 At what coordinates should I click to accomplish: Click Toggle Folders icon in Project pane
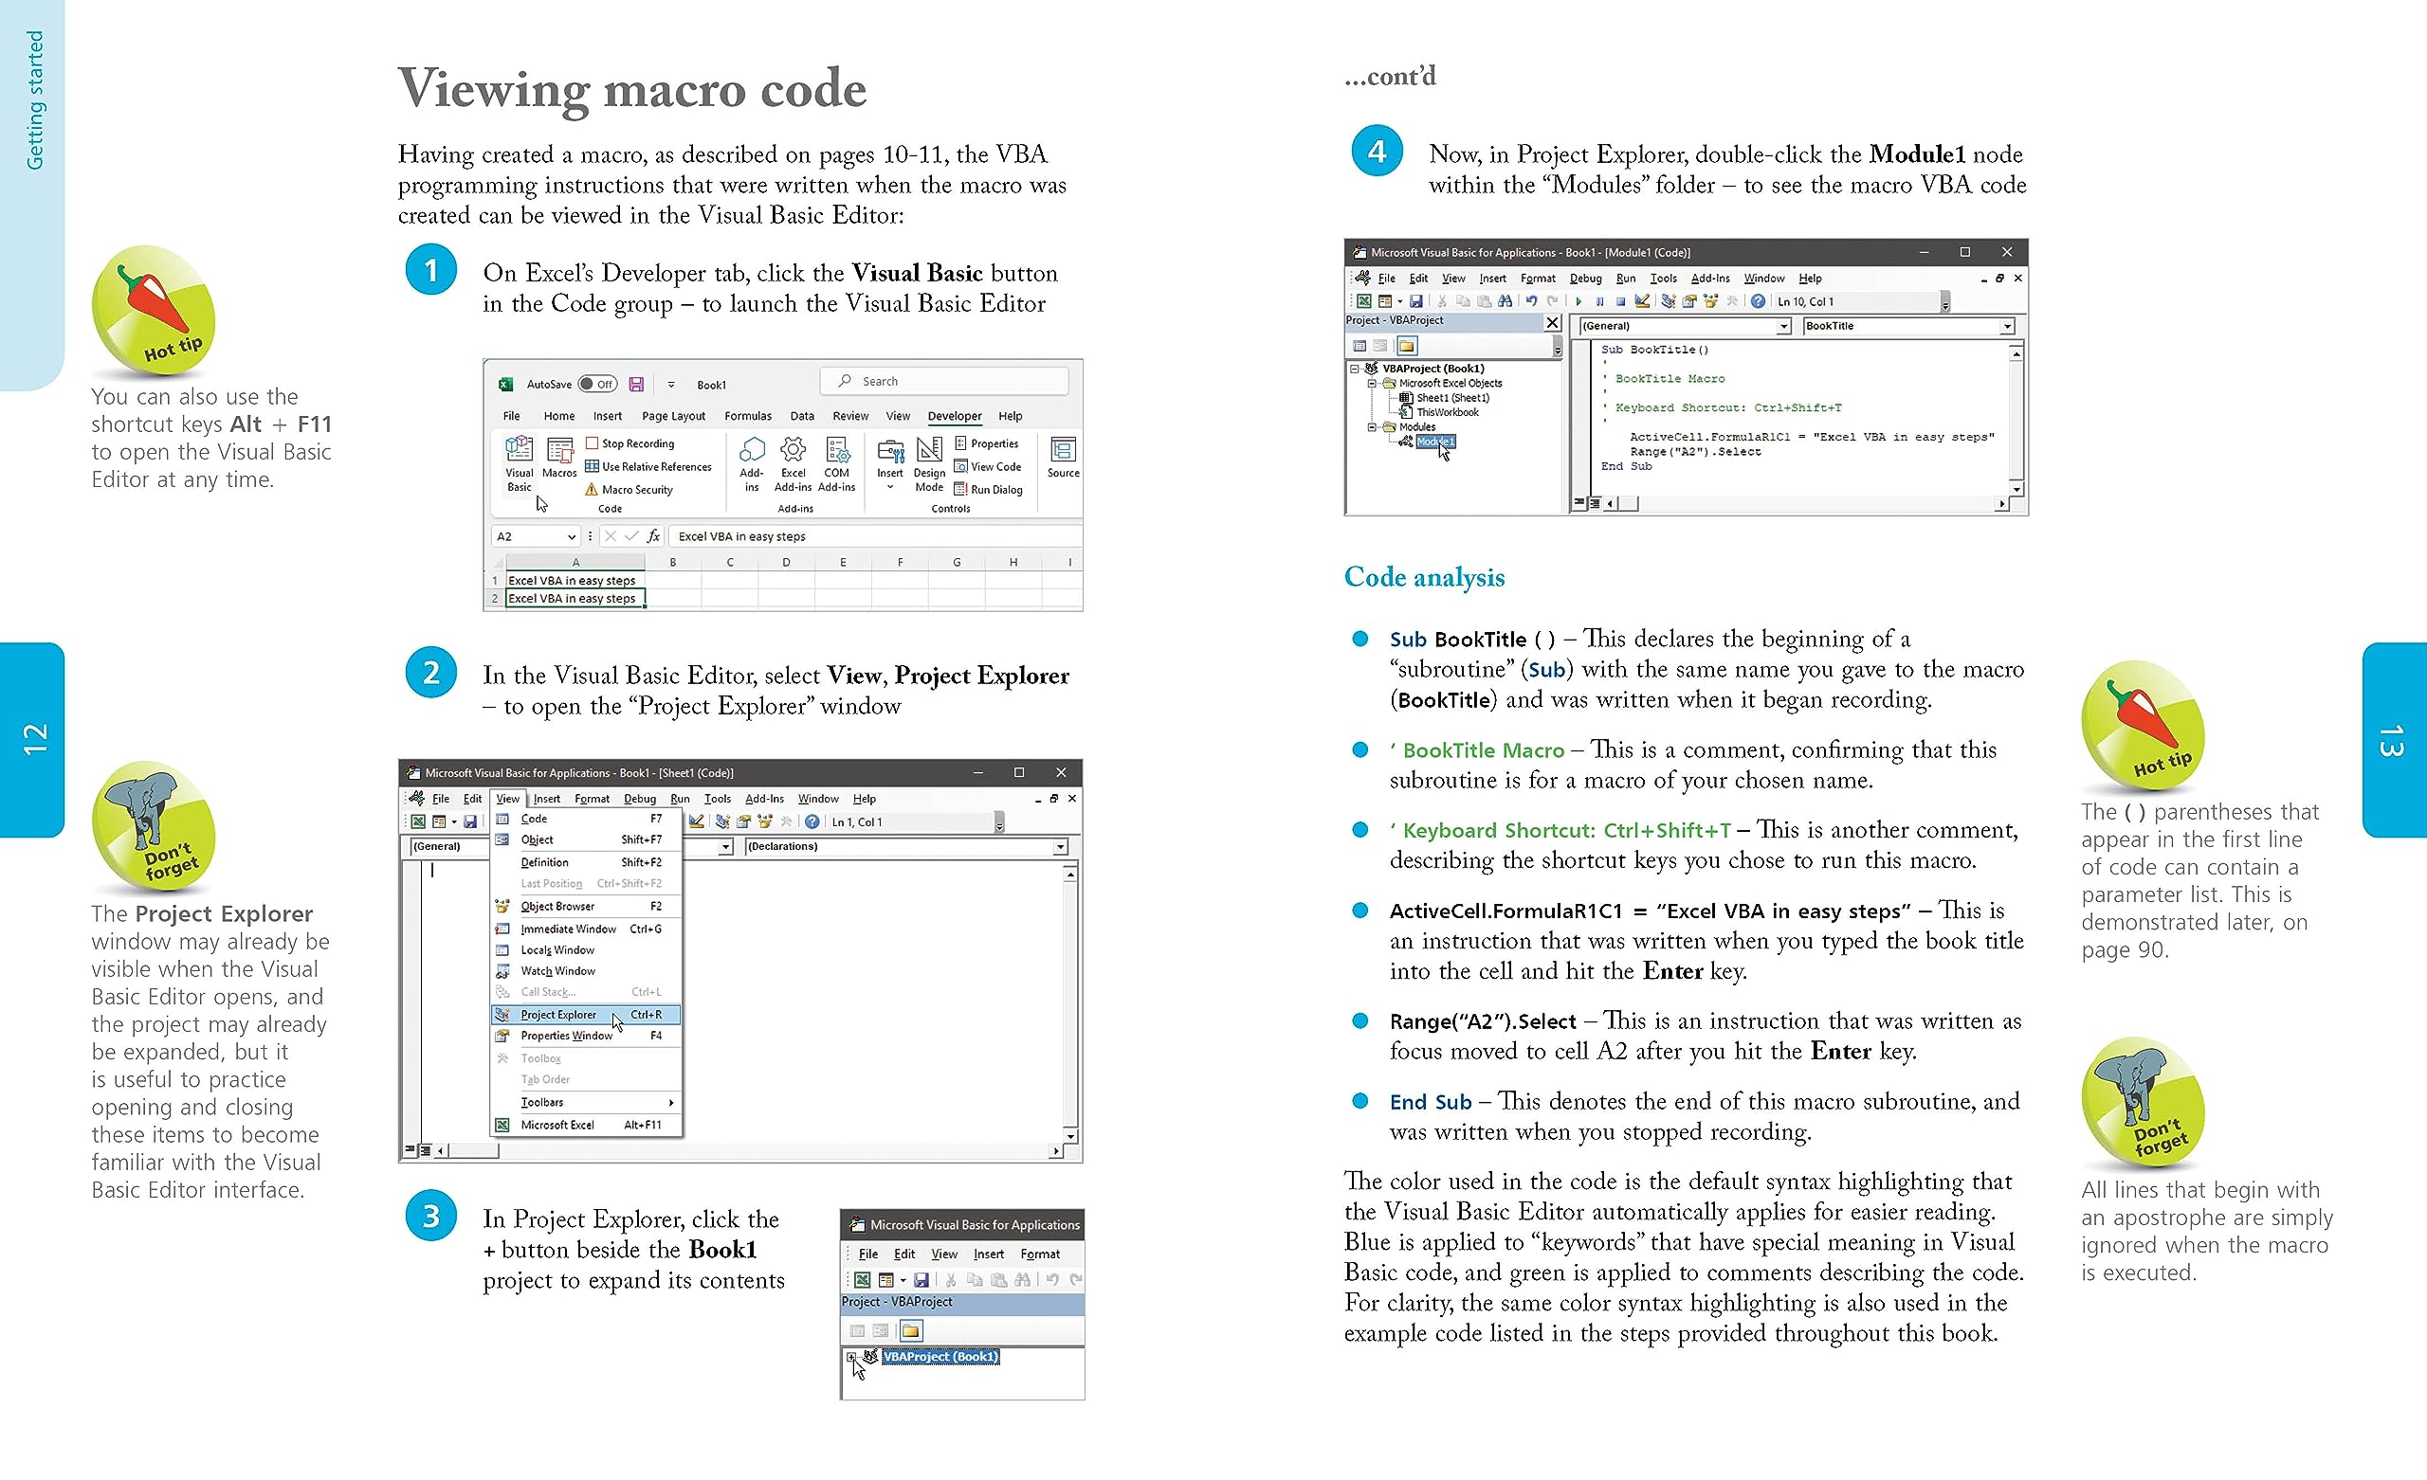coord(1407,346)
